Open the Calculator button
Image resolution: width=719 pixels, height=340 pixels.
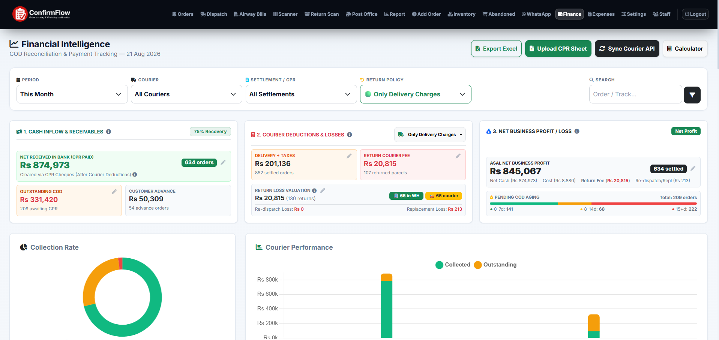pos(685,49)
